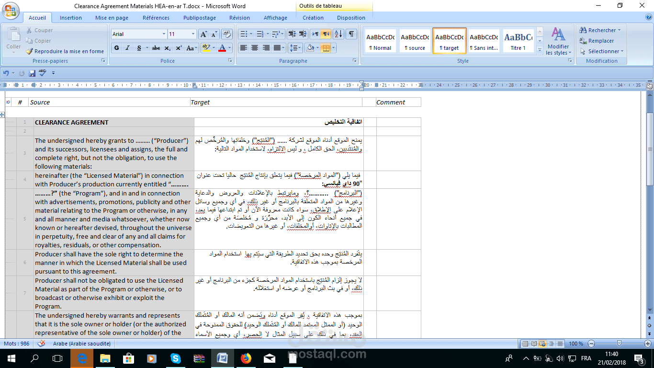Viewport: 654px width, 368px height.
Task: Apply subscript formatting
Action: [x=167, y=48]
